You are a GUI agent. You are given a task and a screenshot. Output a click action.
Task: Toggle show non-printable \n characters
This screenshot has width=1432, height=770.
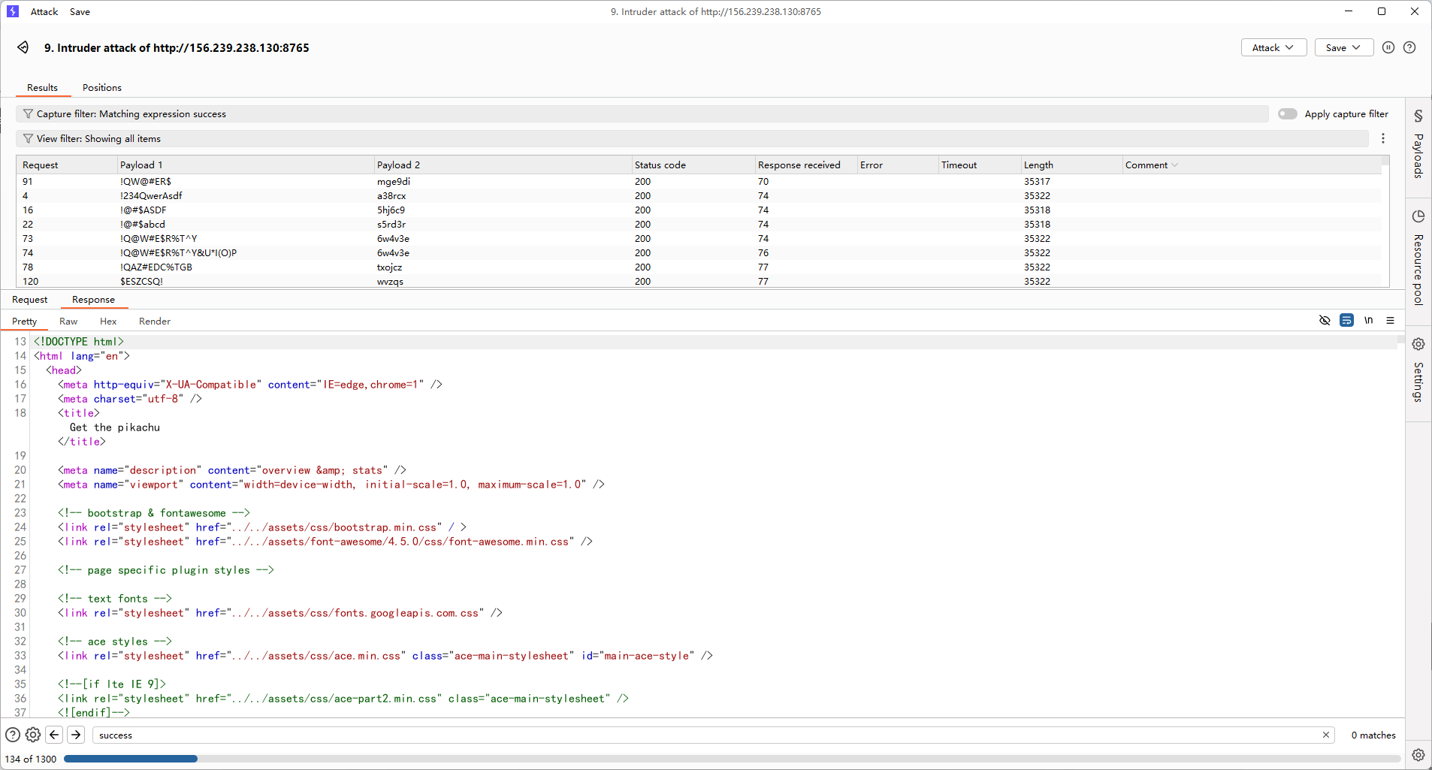click(x=1368, y=321)
